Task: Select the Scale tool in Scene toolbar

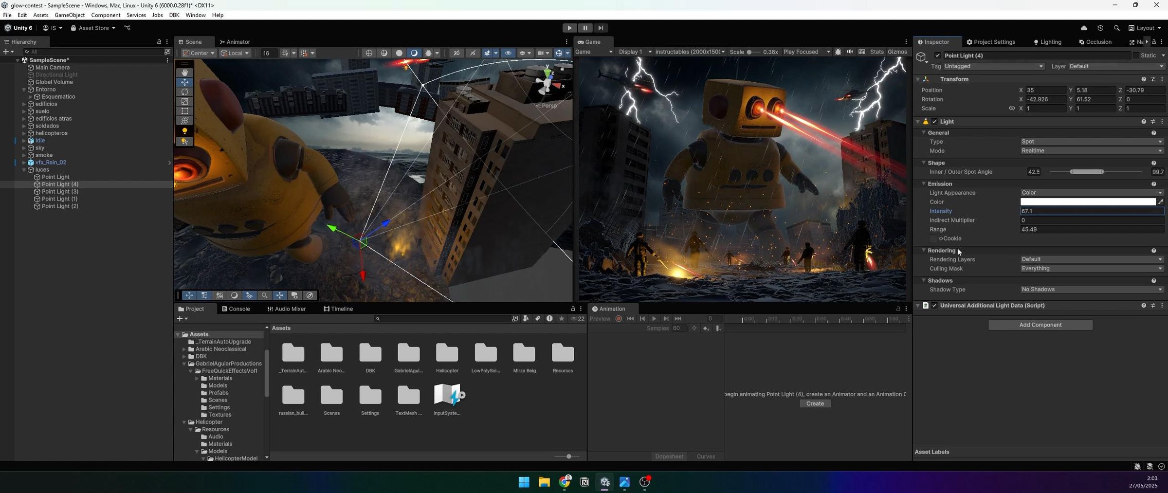Action: click(184, 102)
